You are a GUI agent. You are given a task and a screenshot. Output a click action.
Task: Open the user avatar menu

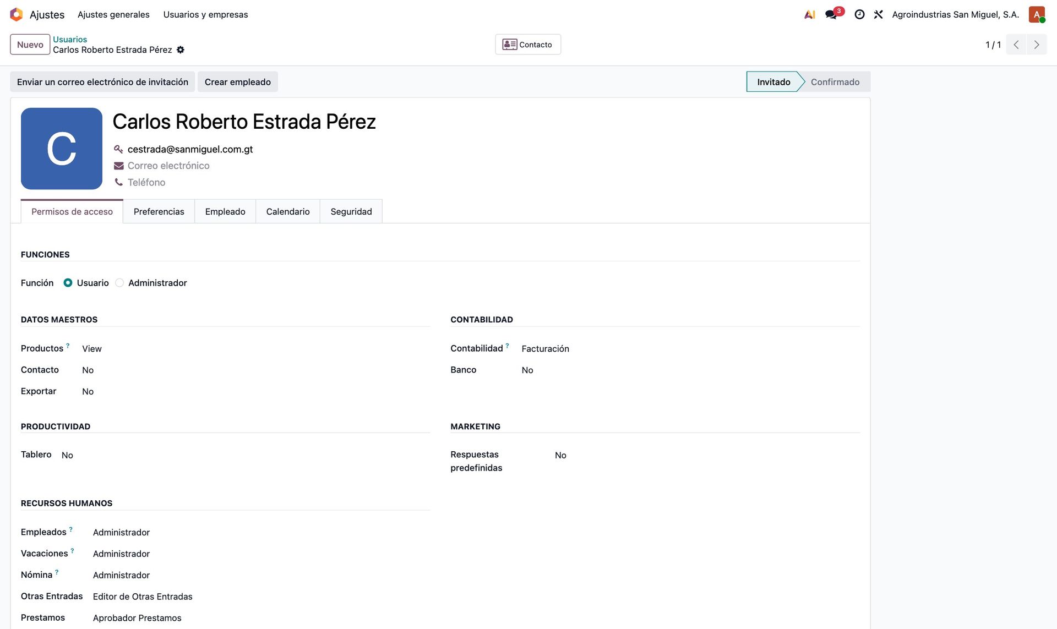[x=1037, y=14]
